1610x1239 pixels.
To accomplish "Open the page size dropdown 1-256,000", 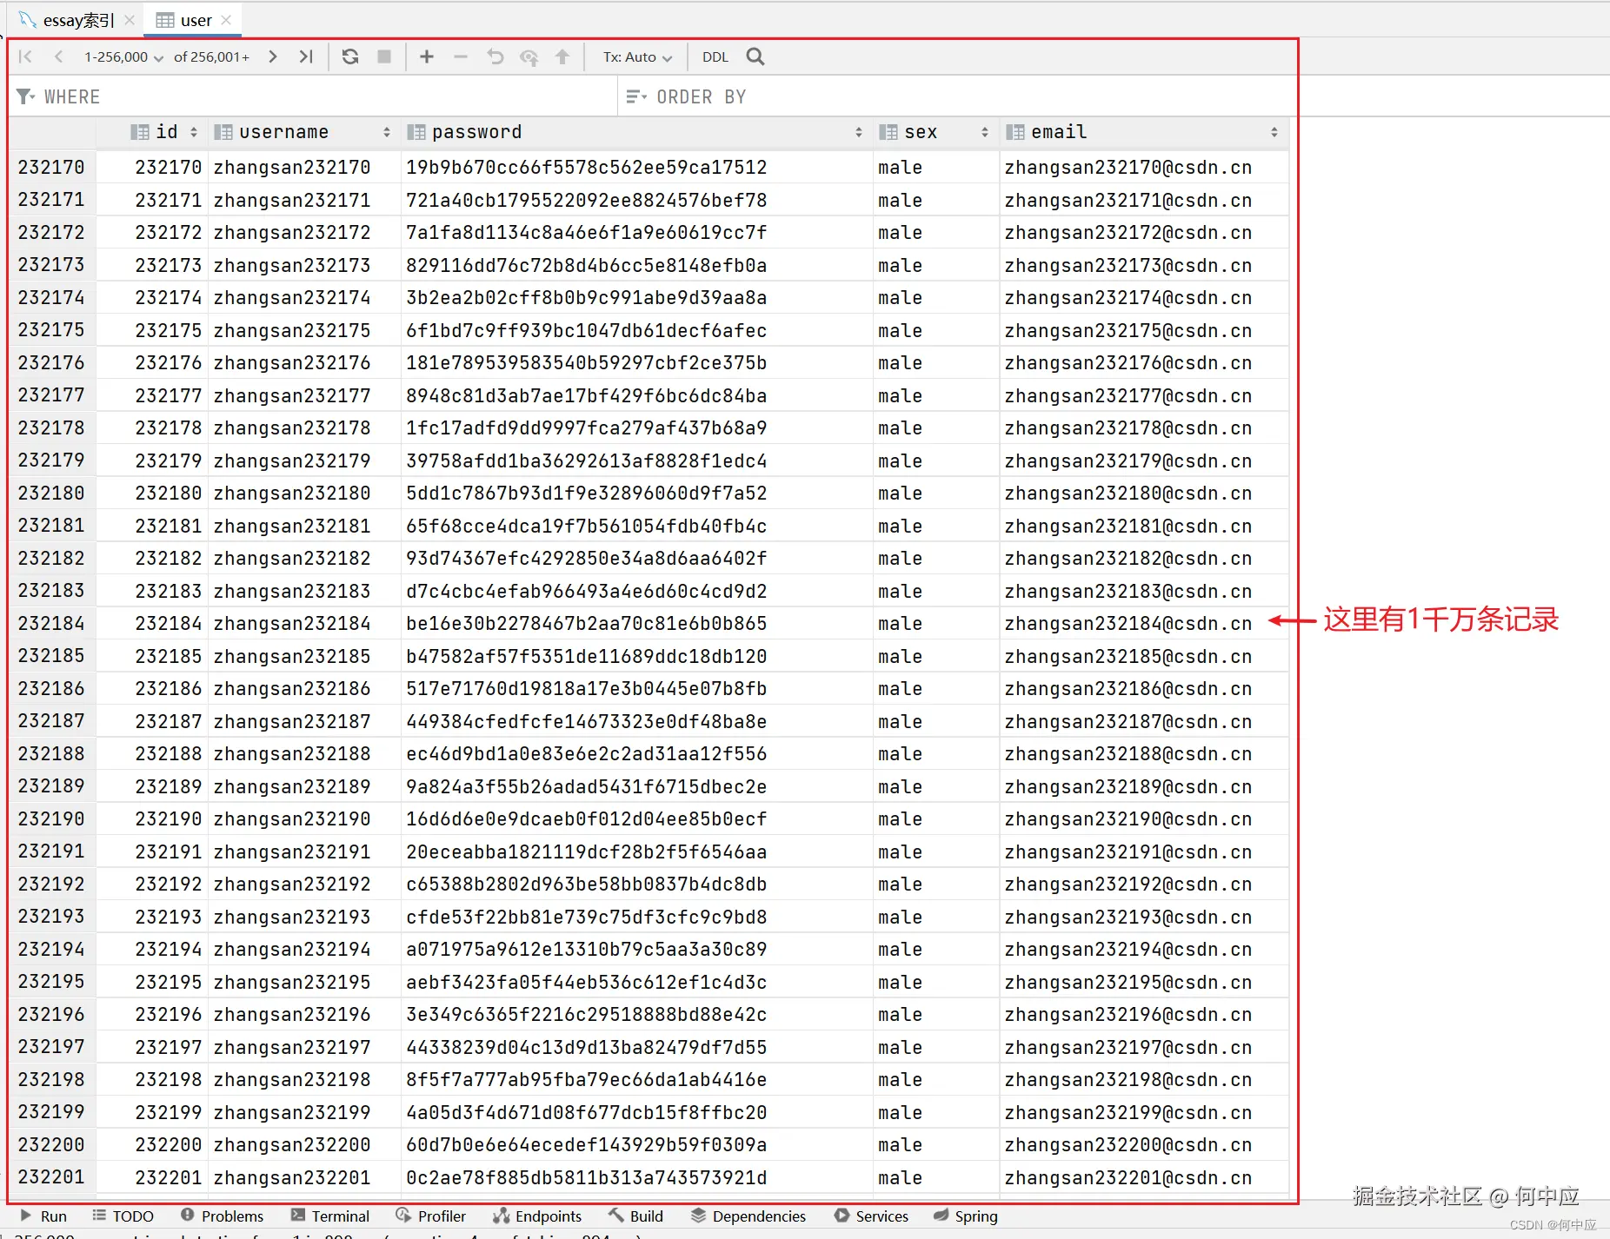I will tap(123, 57).
